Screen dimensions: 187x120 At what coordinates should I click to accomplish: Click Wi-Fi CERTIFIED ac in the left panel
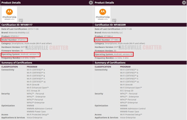(x=36, y=81)
